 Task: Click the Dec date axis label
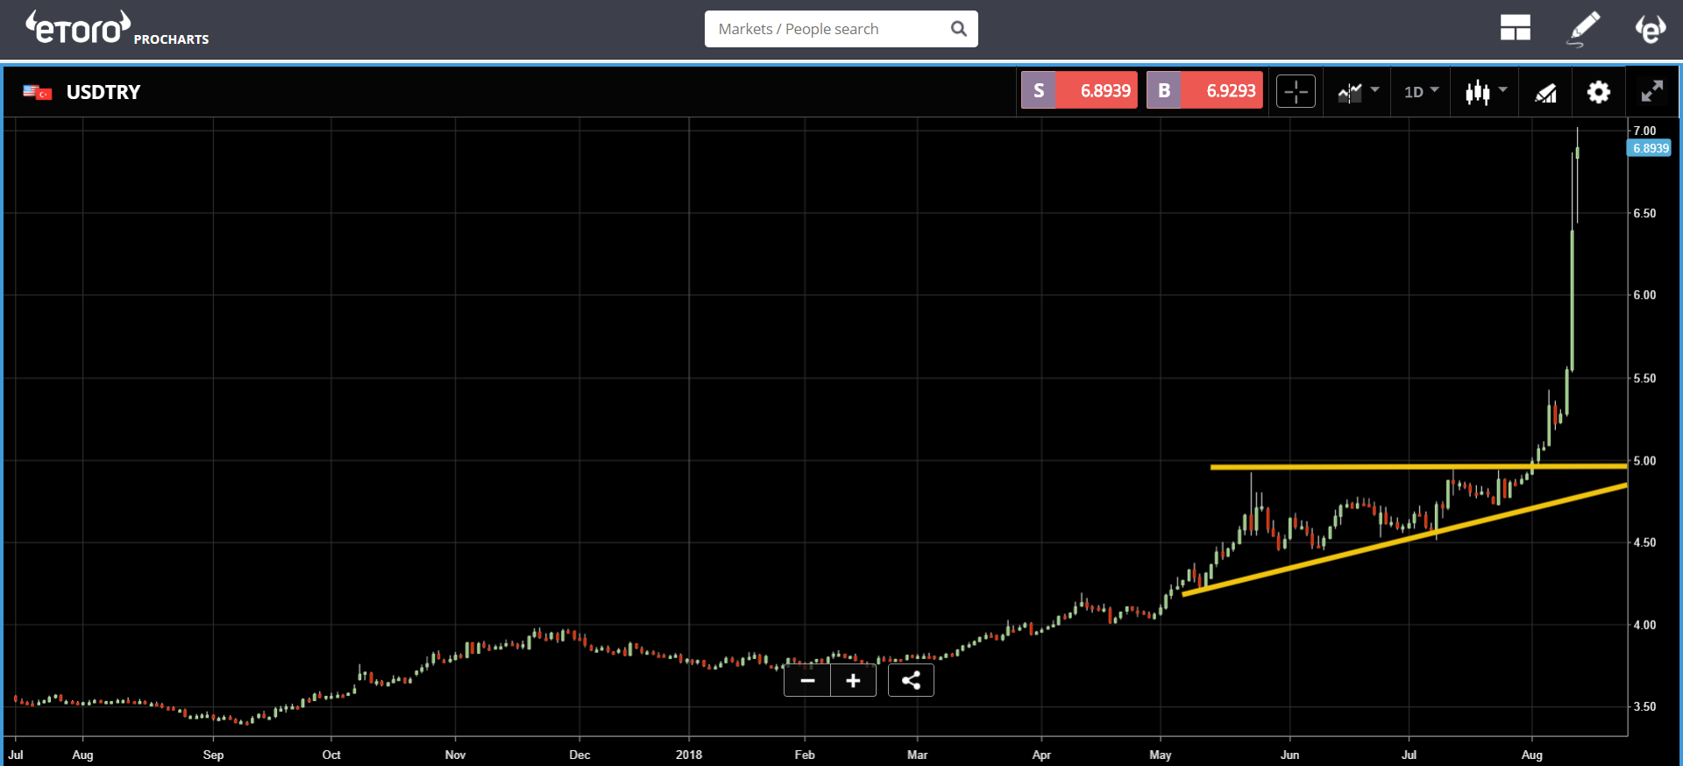[x=579, y=755]
